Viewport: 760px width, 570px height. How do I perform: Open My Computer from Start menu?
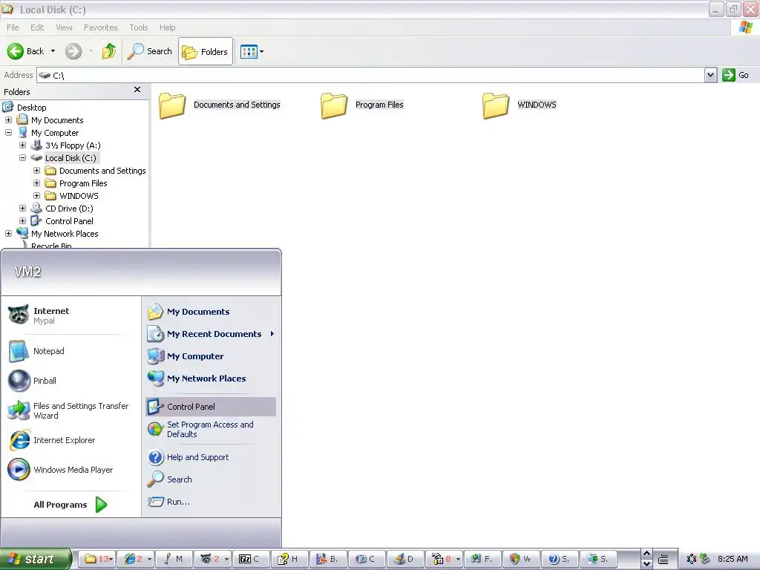click(211, 356)
